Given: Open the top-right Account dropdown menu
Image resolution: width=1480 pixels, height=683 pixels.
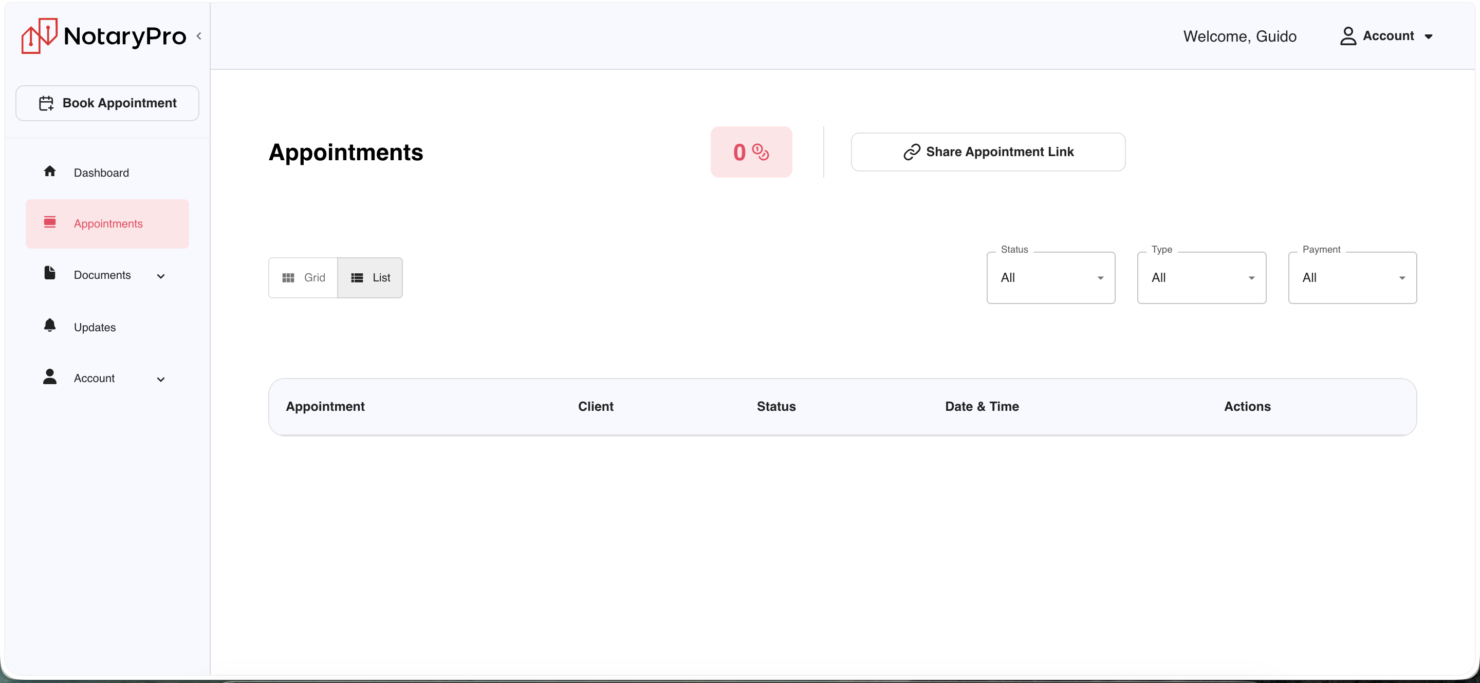Looking at the screenshot, I should tap(1387, 36).
